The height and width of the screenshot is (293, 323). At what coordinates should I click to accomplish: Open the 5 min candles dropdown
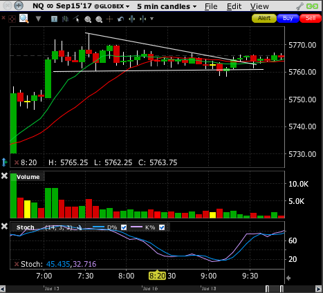167,6
